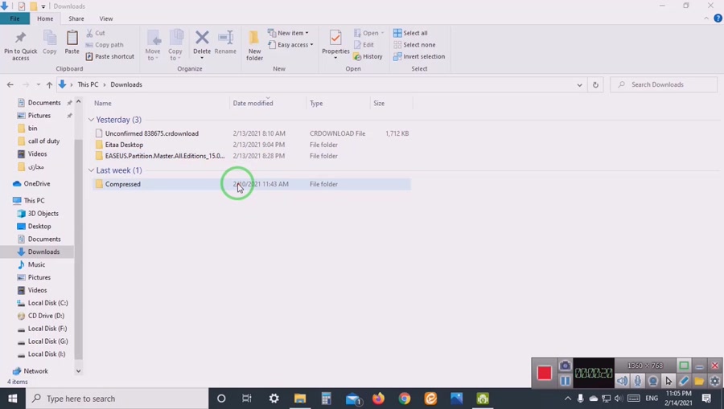
Task: Click This PC in address breadcrumb
Action: tap(88, 85)
